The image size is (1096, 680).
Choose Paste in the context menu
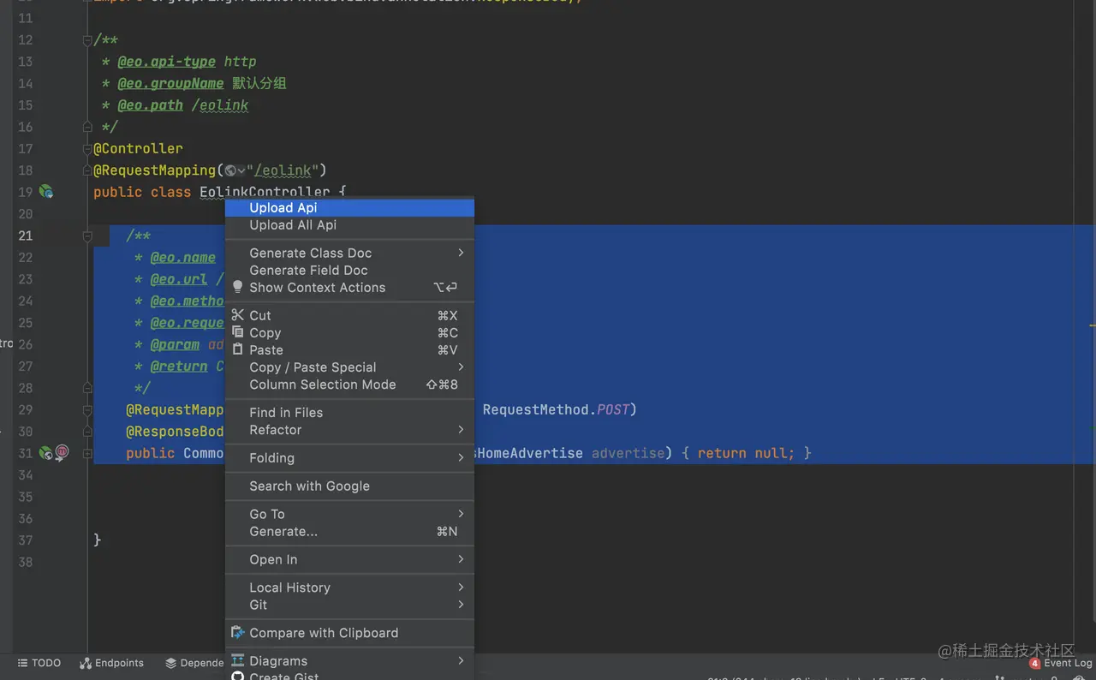349,349
